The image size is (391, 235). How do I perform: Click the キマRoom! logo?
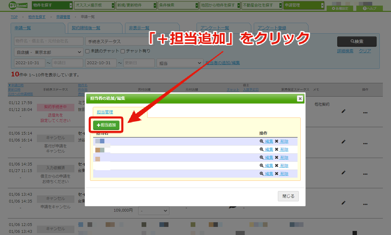click(18, 5)
